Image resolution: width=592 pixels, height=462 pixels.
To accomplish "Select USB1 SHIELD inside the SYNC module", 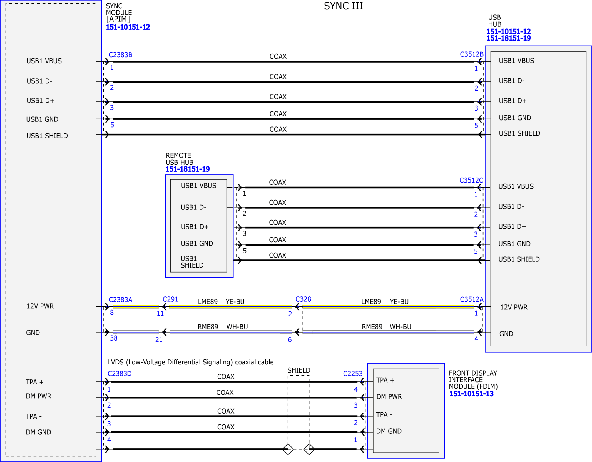I will (x=47, y=136).
